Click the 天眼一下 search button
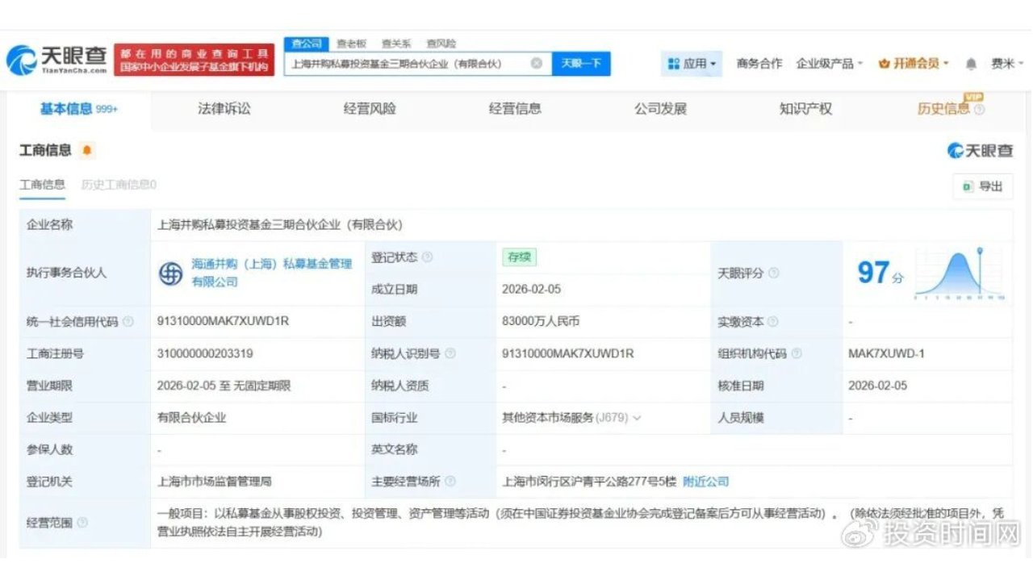 (581, 63)
